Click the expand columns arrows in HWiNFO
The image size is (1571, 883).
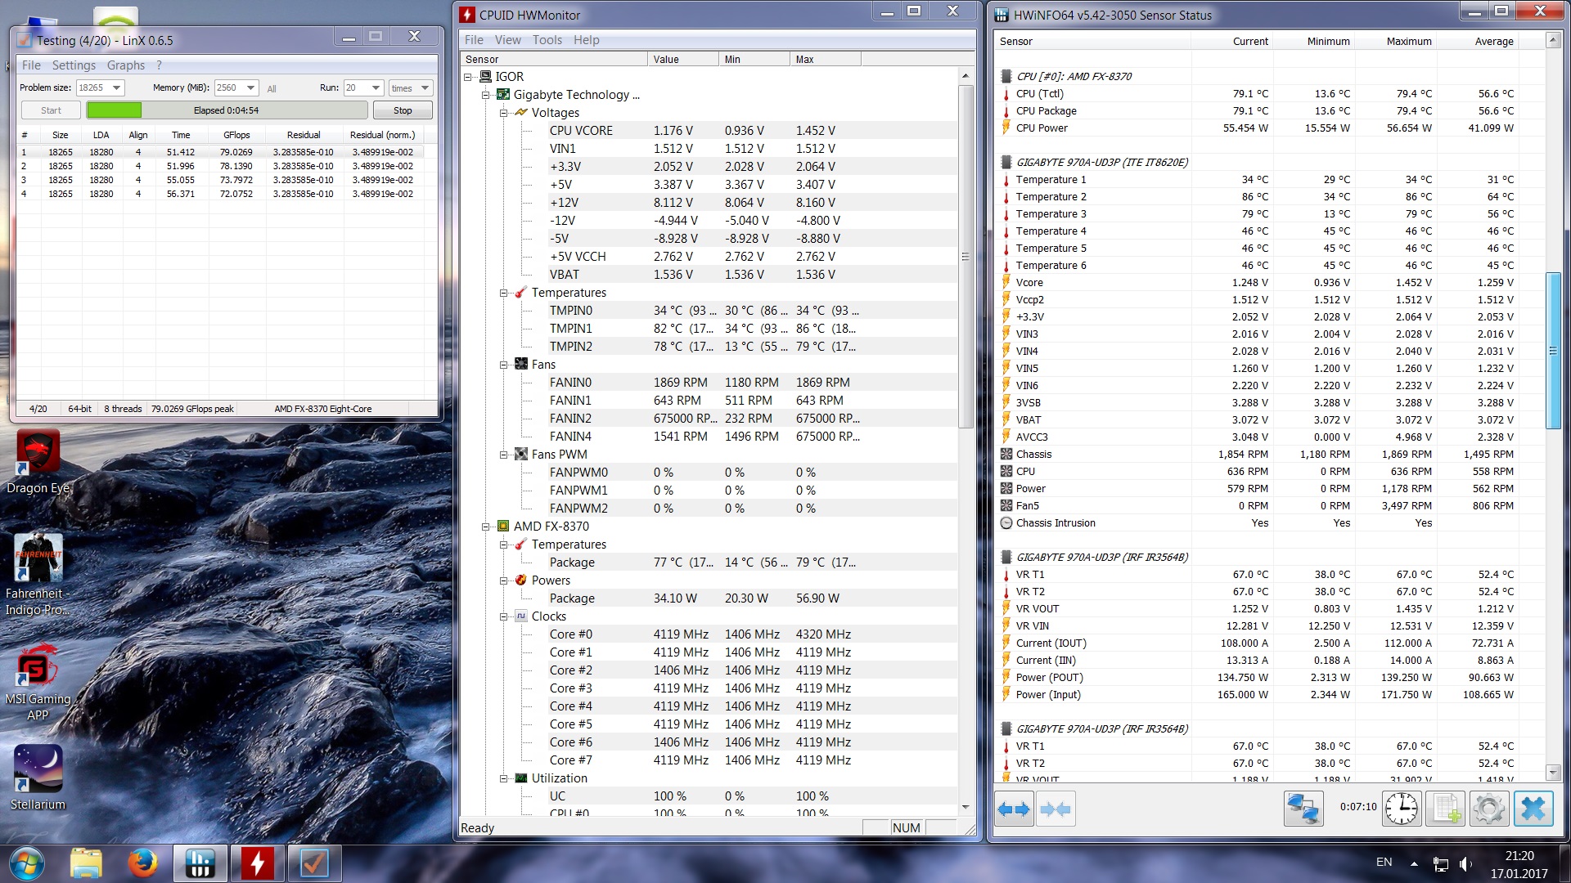(1014, 809)
